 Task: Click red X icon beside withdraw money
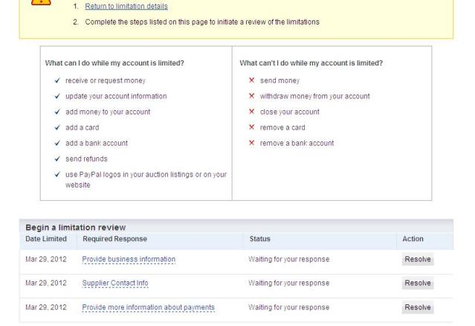pyautogui.click(x=251, y=96)
